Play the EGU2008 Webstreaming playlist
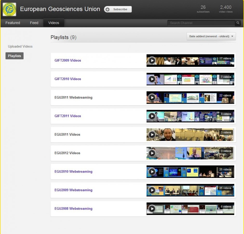The width and height of the screenshot is (244, 234). [x=152, y=209]
